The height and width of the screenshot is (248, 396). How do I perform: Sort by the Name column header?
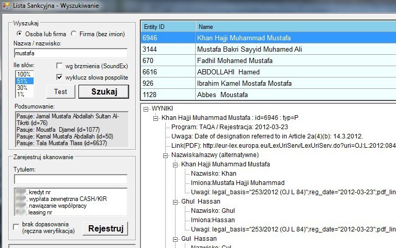[x=294, y=26]
